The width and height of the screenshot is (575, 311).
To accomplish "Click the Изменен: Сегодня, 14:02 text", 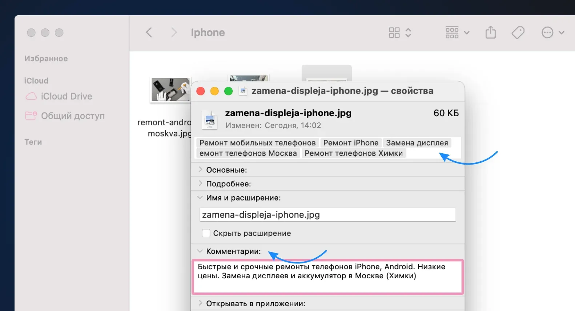I will (x=273, y=125).
